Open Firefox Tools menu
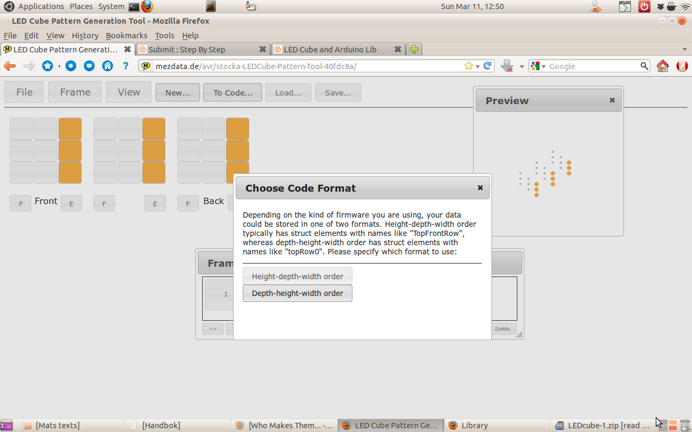Image resolution: width=692 pixels, height=432 pixels. pyautogui.click(x=164, y=35)
